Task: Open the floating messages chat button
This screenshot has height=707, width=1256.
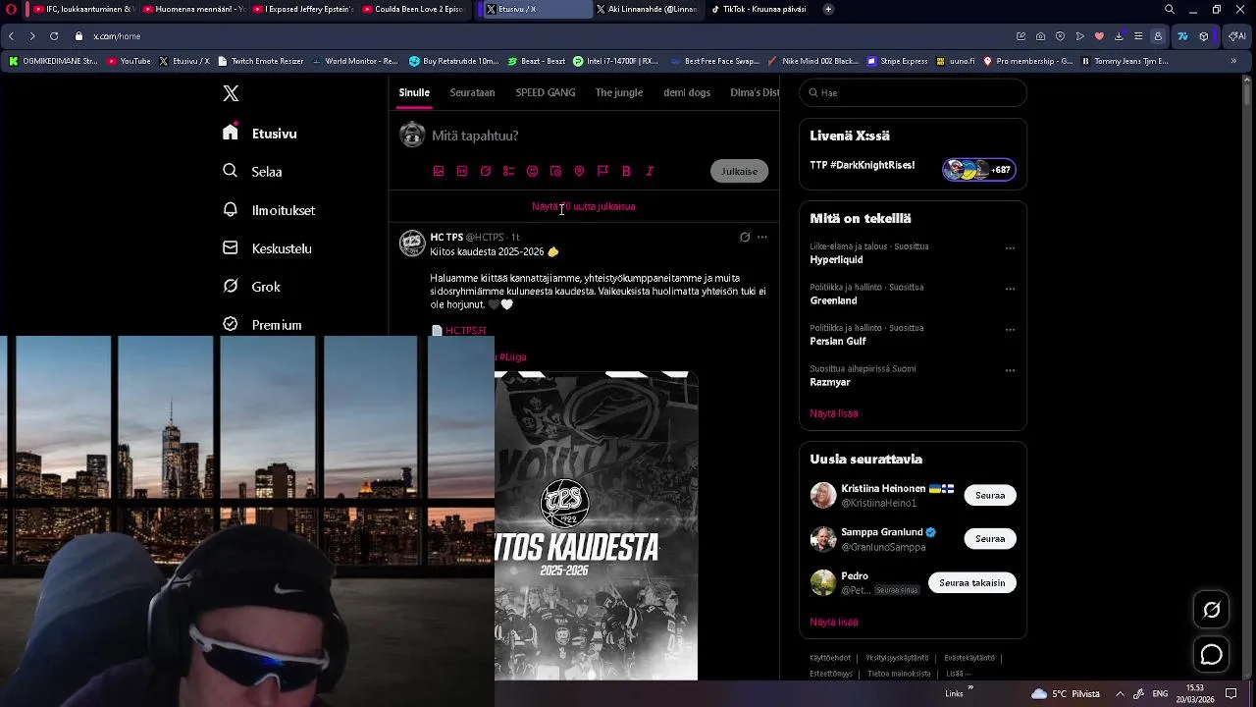Action: click(1212, 655)
